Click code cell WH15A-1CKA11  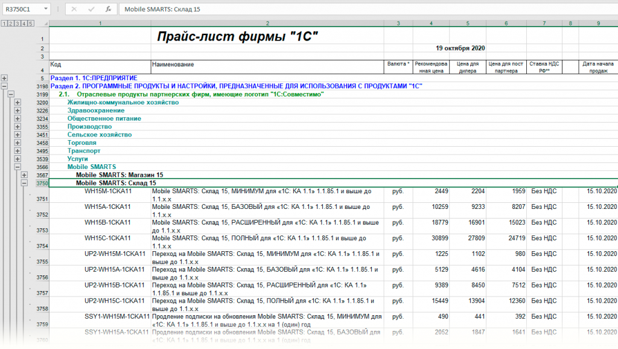107,207
